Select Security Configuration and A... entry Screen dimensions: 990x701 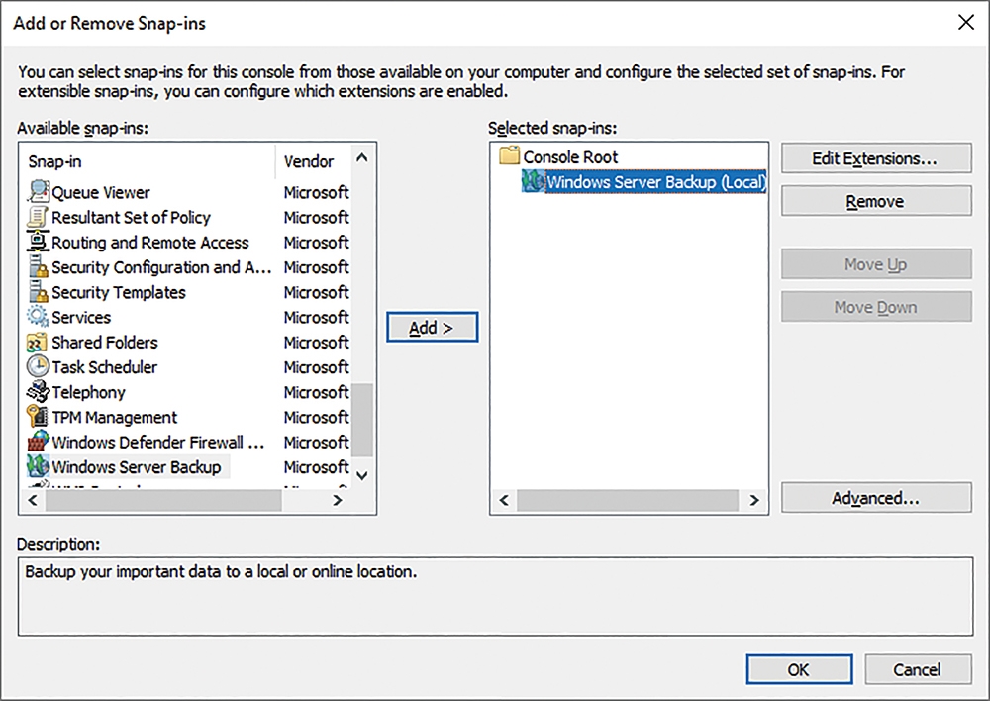[x=161, y=267]
